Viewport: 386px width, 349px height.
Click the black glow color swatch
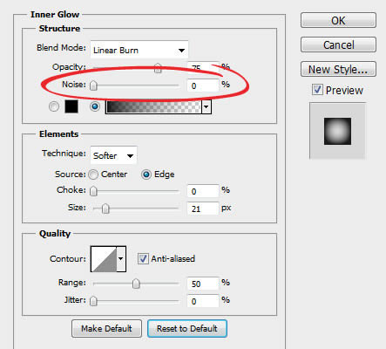(71, 106)
